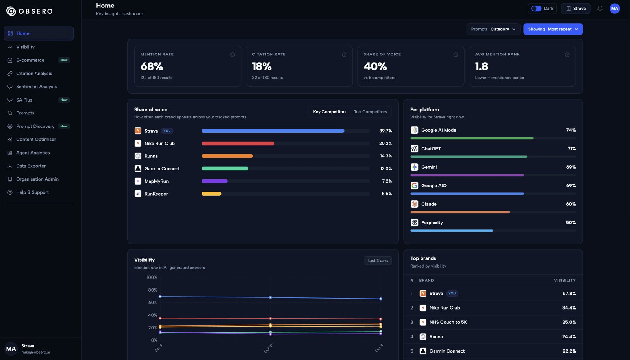Open Prompt Discovery in the sidebar
The image size is (630, 360).
[39, 126]
